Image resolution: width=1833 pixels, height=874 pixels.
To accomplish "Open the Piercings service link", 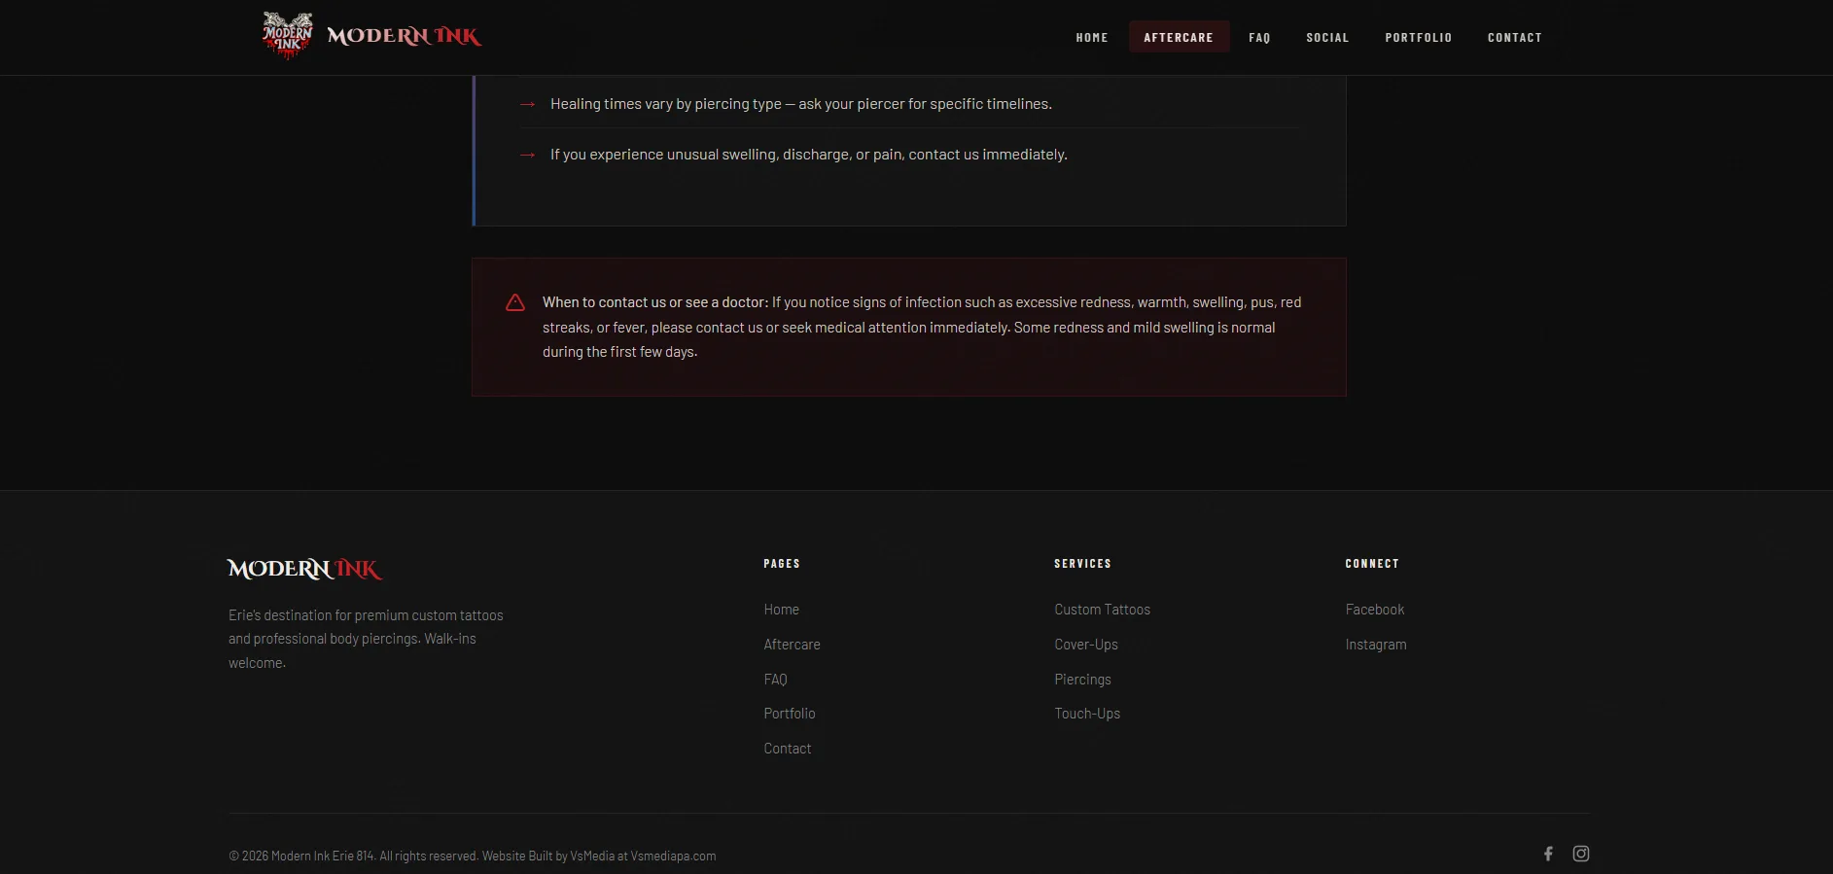I will 1083,680.
